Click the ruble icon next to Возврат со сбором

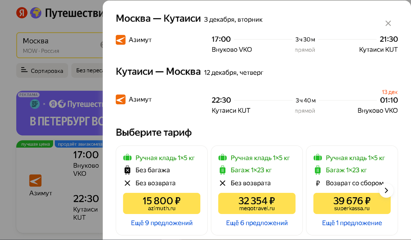(x=318, y=182)
